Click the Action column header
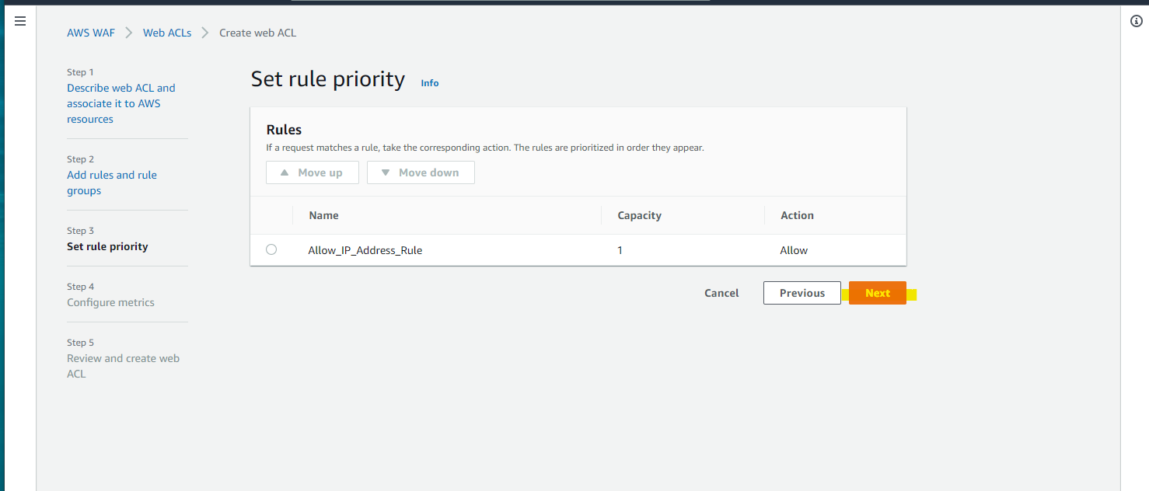The image size is (1149, 491). (797, 215)
